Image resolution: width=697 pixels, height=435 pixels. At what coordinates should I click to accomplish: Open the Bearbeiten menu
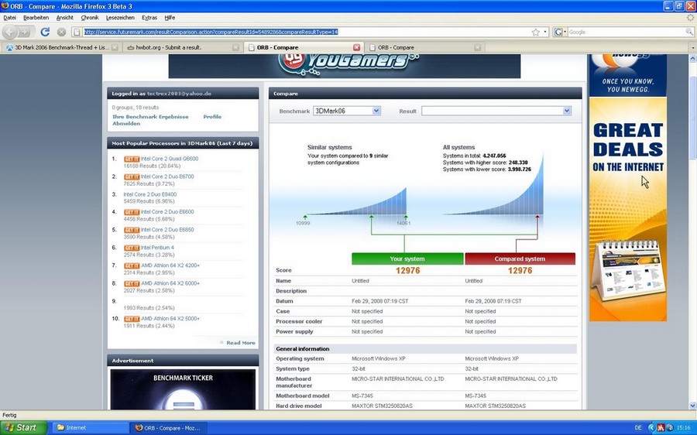click(x=36, y=18)
